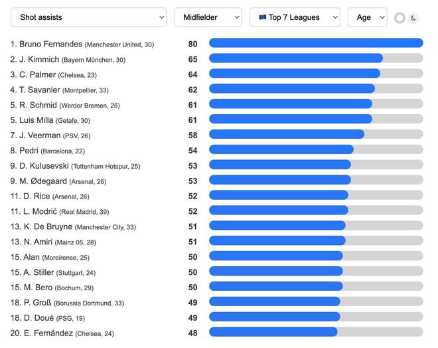
Task: Open the Age filter dropdown
Action: tap(367, 17)
